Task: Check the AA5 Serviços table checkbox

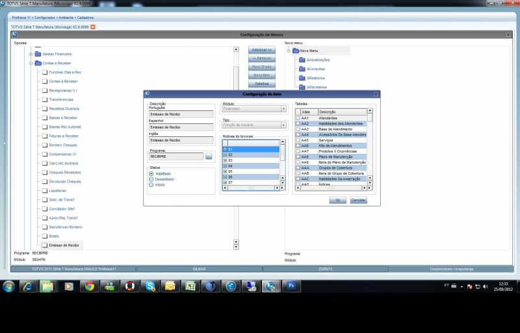Action: 298,140
